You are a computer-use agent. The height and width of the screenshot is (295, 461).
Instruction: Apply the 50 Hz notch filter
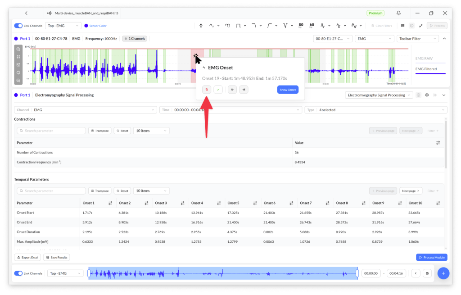[x=301, y=26]
